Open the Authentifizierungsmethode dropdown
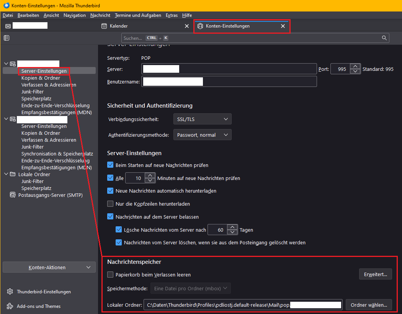Viewport: 402px width, 314px height. pyautogui.click(x=202, y=135)
